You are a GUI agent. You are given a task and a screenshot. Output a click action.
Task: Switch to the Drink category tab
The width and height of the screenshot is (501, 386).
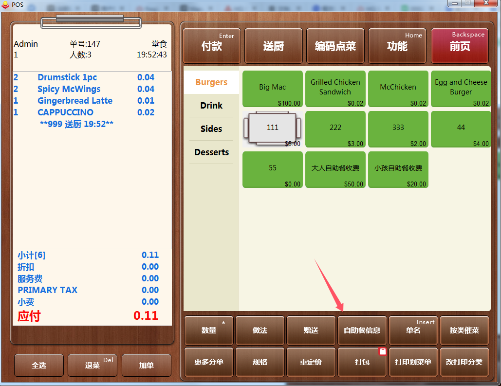tap(211, 106)
